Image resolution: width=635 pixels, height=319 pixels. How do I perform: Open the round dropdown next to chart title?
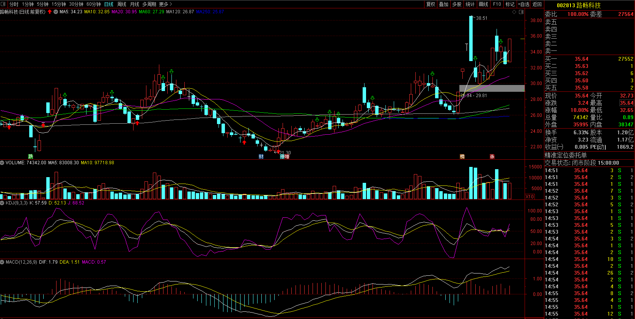tap(56, 12)
